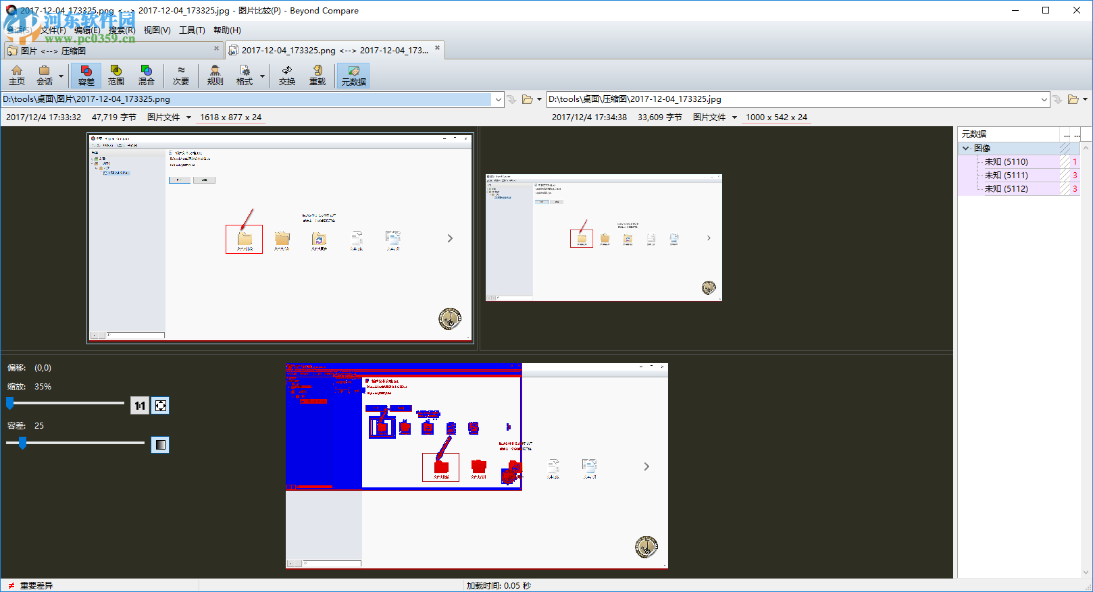This screenshot has width=1093, height=592.
Task: Click the red-blue difference image
Action: [477, 466]
